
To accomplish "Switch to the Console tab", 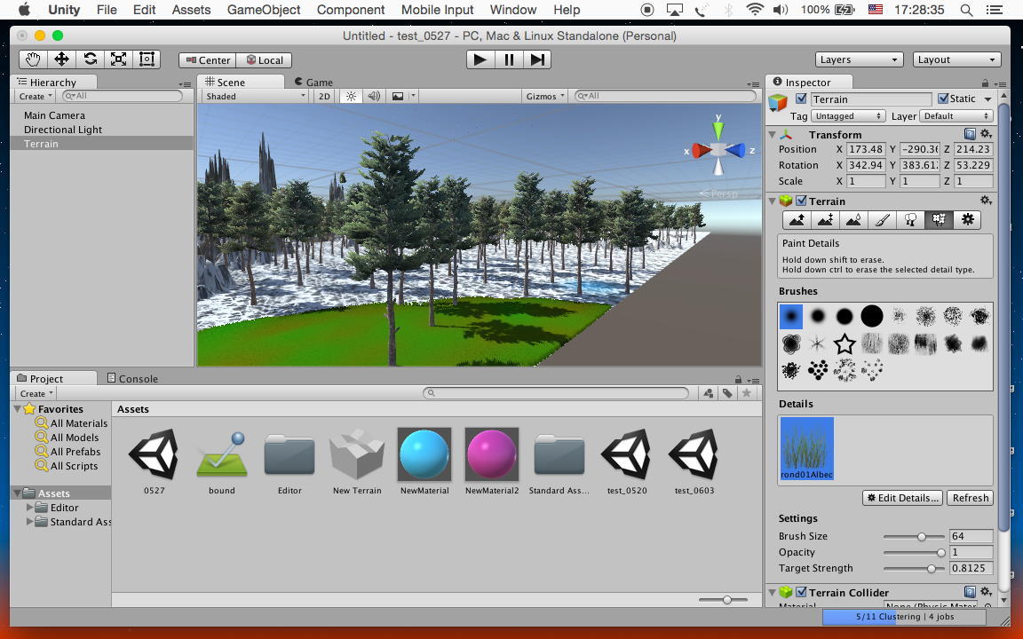I will pyautogui.click(x=132, y=378).
